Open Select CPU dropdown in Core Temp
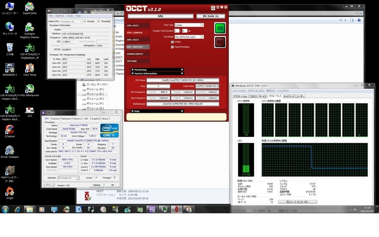This screenshot has width=379, height=237. (71, 21)
